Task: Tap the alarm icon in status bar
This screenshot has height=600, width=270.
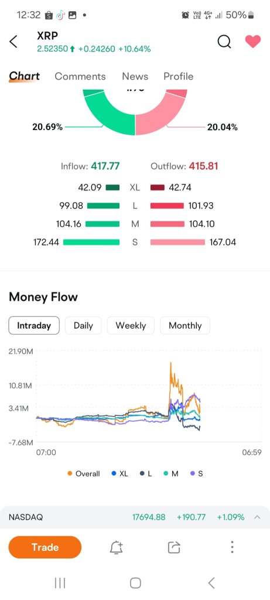Action: pos(185,15)
